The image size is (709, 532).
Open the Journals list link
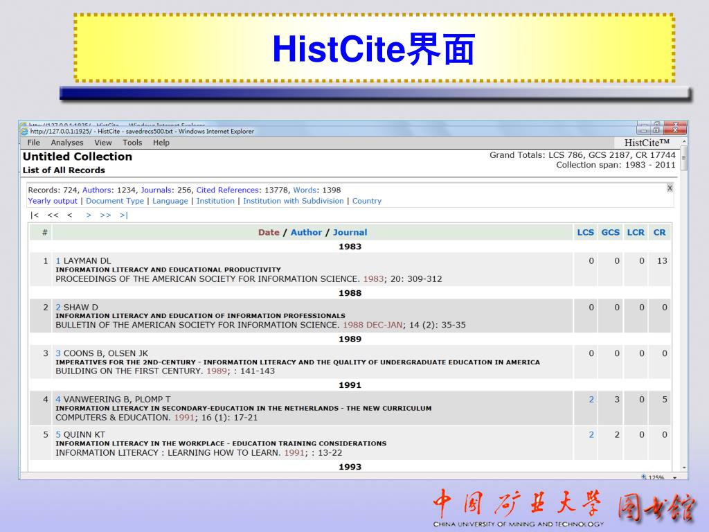tap(157, 190)
